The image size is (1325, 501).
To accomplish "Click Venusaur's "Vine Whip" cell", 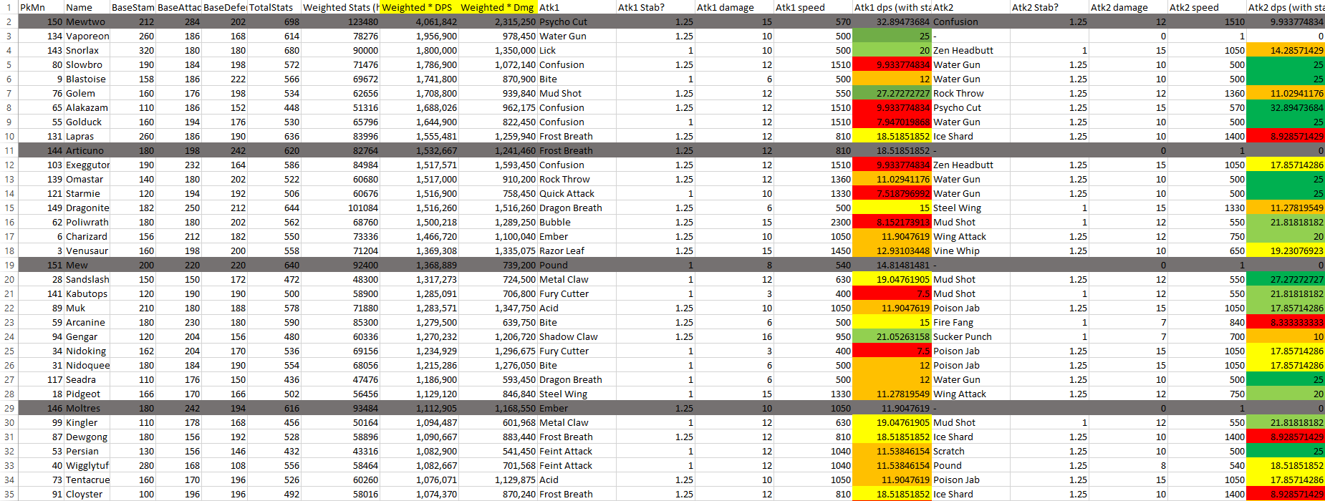I will tap(970, 250).
